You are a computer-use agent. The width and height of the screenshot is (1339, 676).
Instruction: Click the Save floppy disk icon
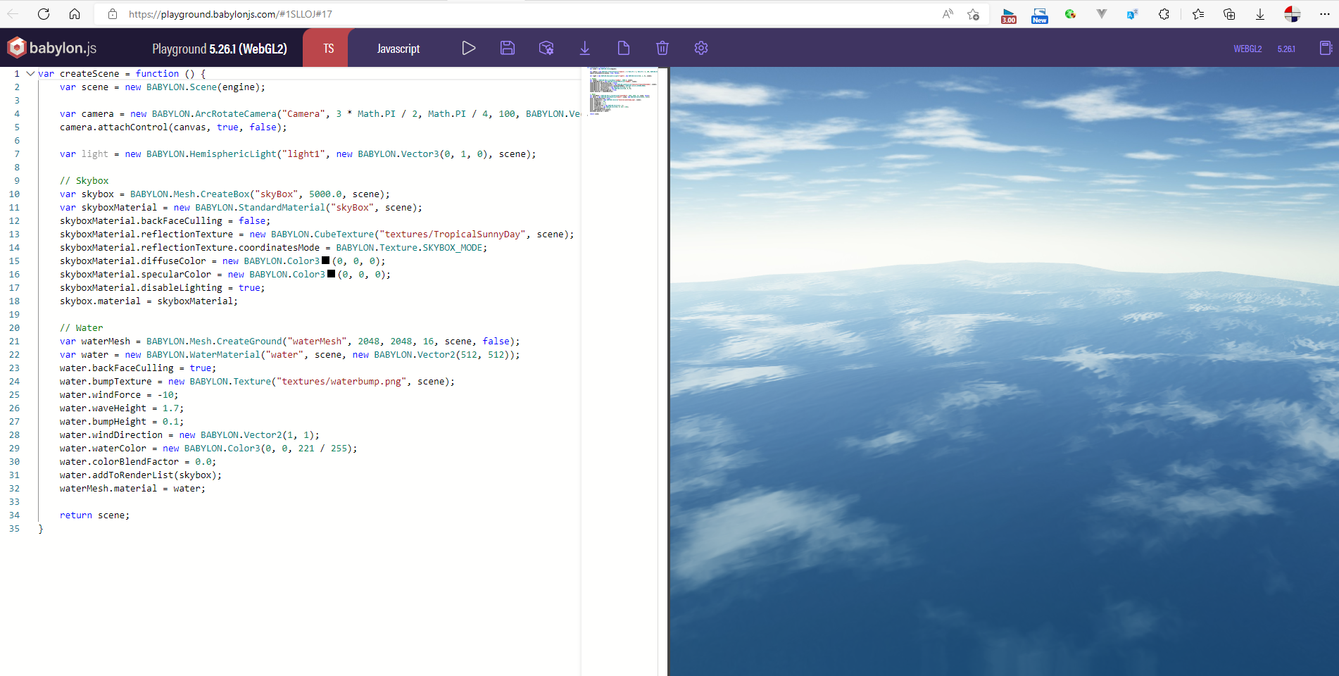tap(508, 48)
